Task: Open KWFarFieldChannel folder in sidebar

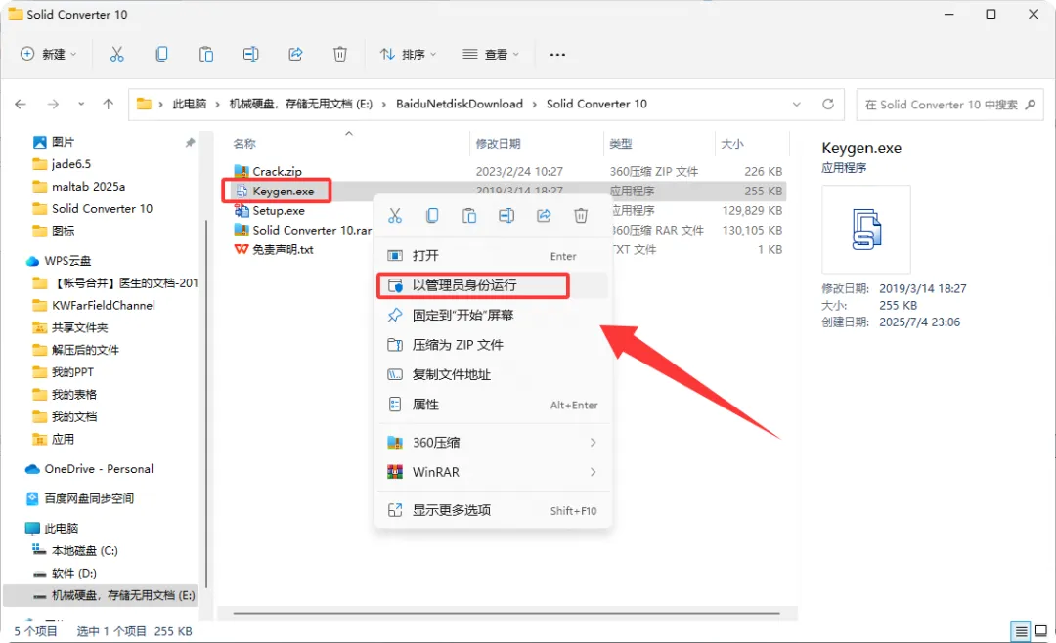Action: tap(103, 306)
